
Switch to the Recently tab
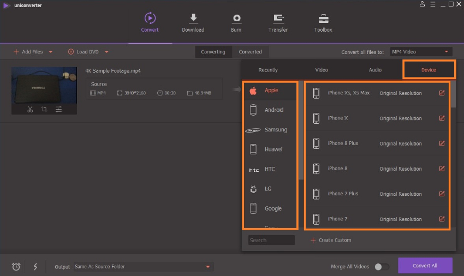(x=268, y=70)
